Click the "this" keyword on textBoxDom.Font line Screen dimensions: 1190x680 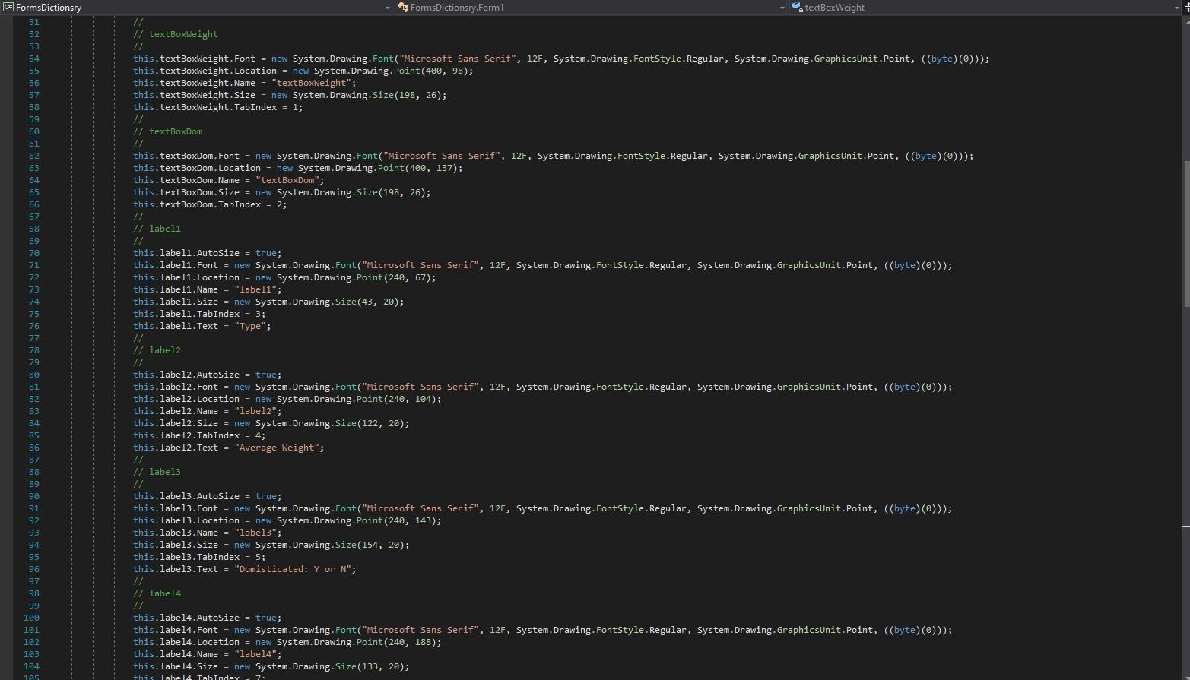pos(143,156)
